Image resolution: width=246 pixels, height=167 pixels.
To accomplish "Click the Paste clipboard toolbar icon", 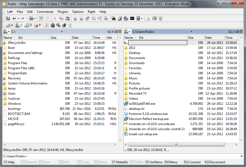I will [x=68, y=18].
